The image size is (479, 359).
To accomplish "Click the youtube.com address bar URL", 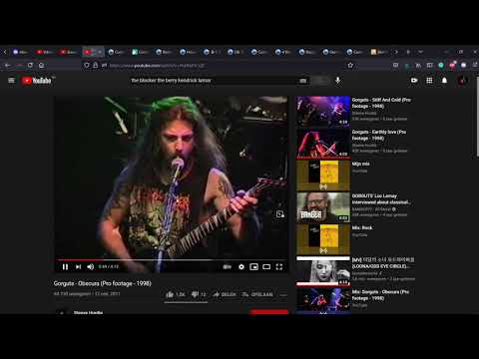I will 157,66.
